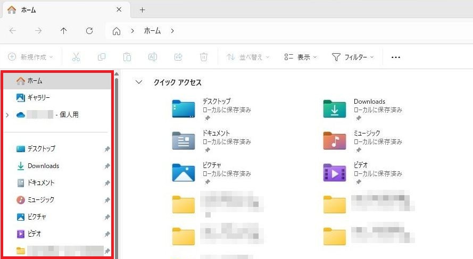Click the 新規作成 button
Viewport: 473px width, 259px height.
click(x=32, y=57)
